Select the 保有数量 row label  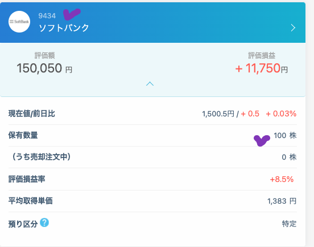tap(23, 135)
